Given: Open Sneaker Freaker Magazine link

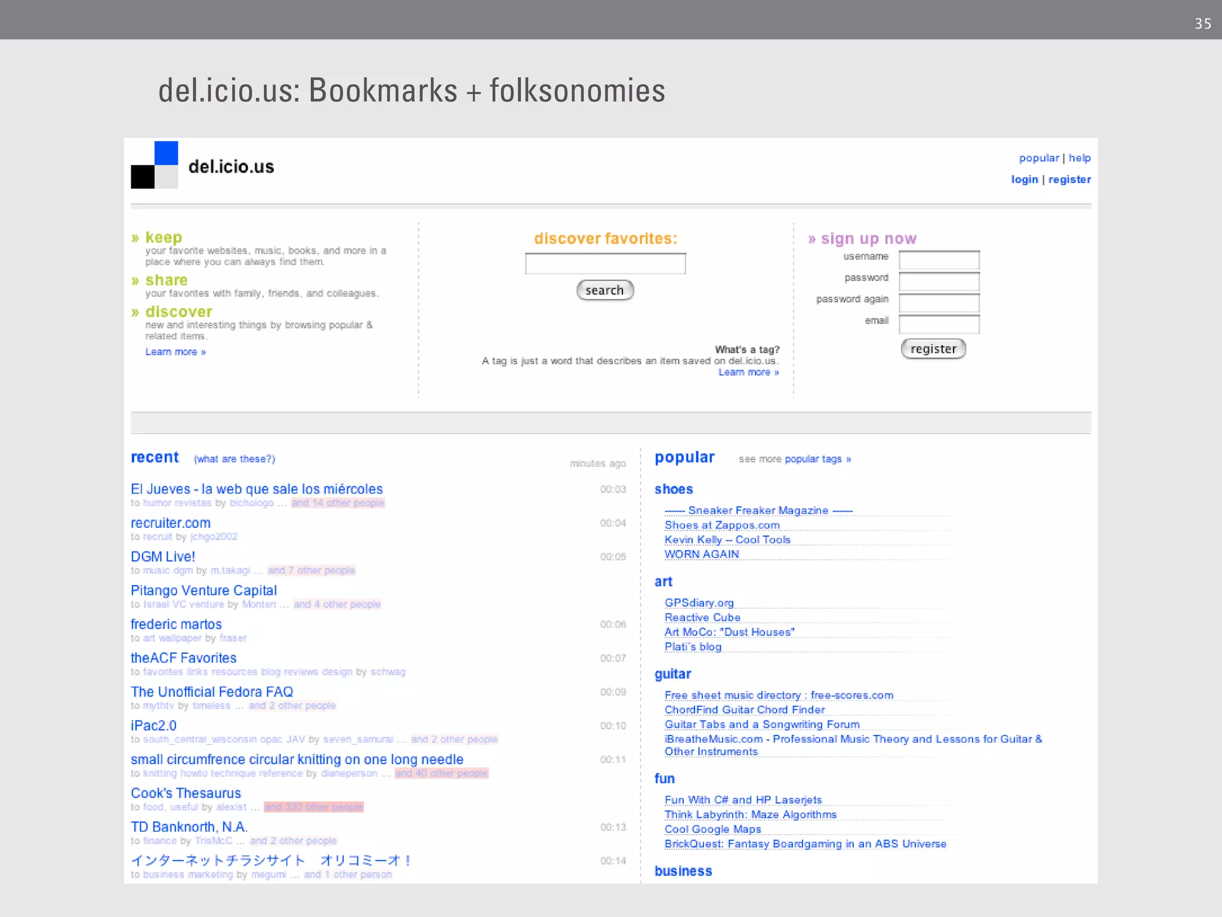Looking at the screenshot, I should pos(758,510).
